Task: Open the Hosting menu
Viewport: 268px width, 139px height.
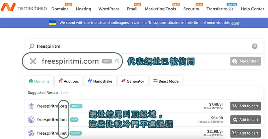Action: [x=83, y=9]
